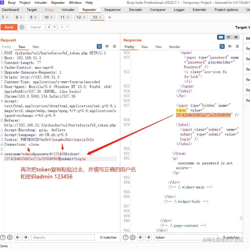Image resolution: width=250 pixels, height=249 pixels.
Task: Close Repeater tab 12
Action: 84,17
